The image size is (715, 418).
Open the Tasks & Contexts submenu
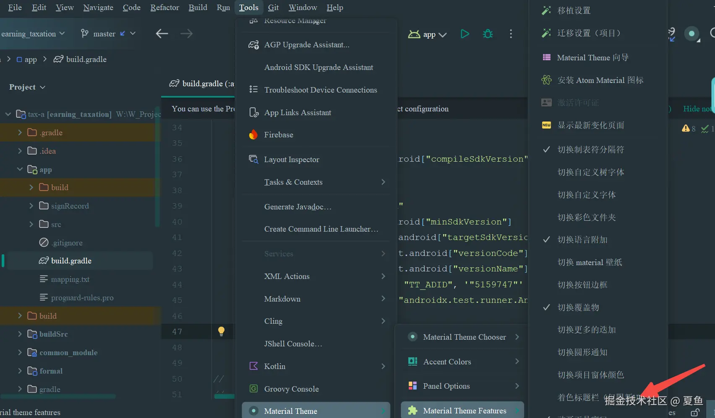coord(316,182)
